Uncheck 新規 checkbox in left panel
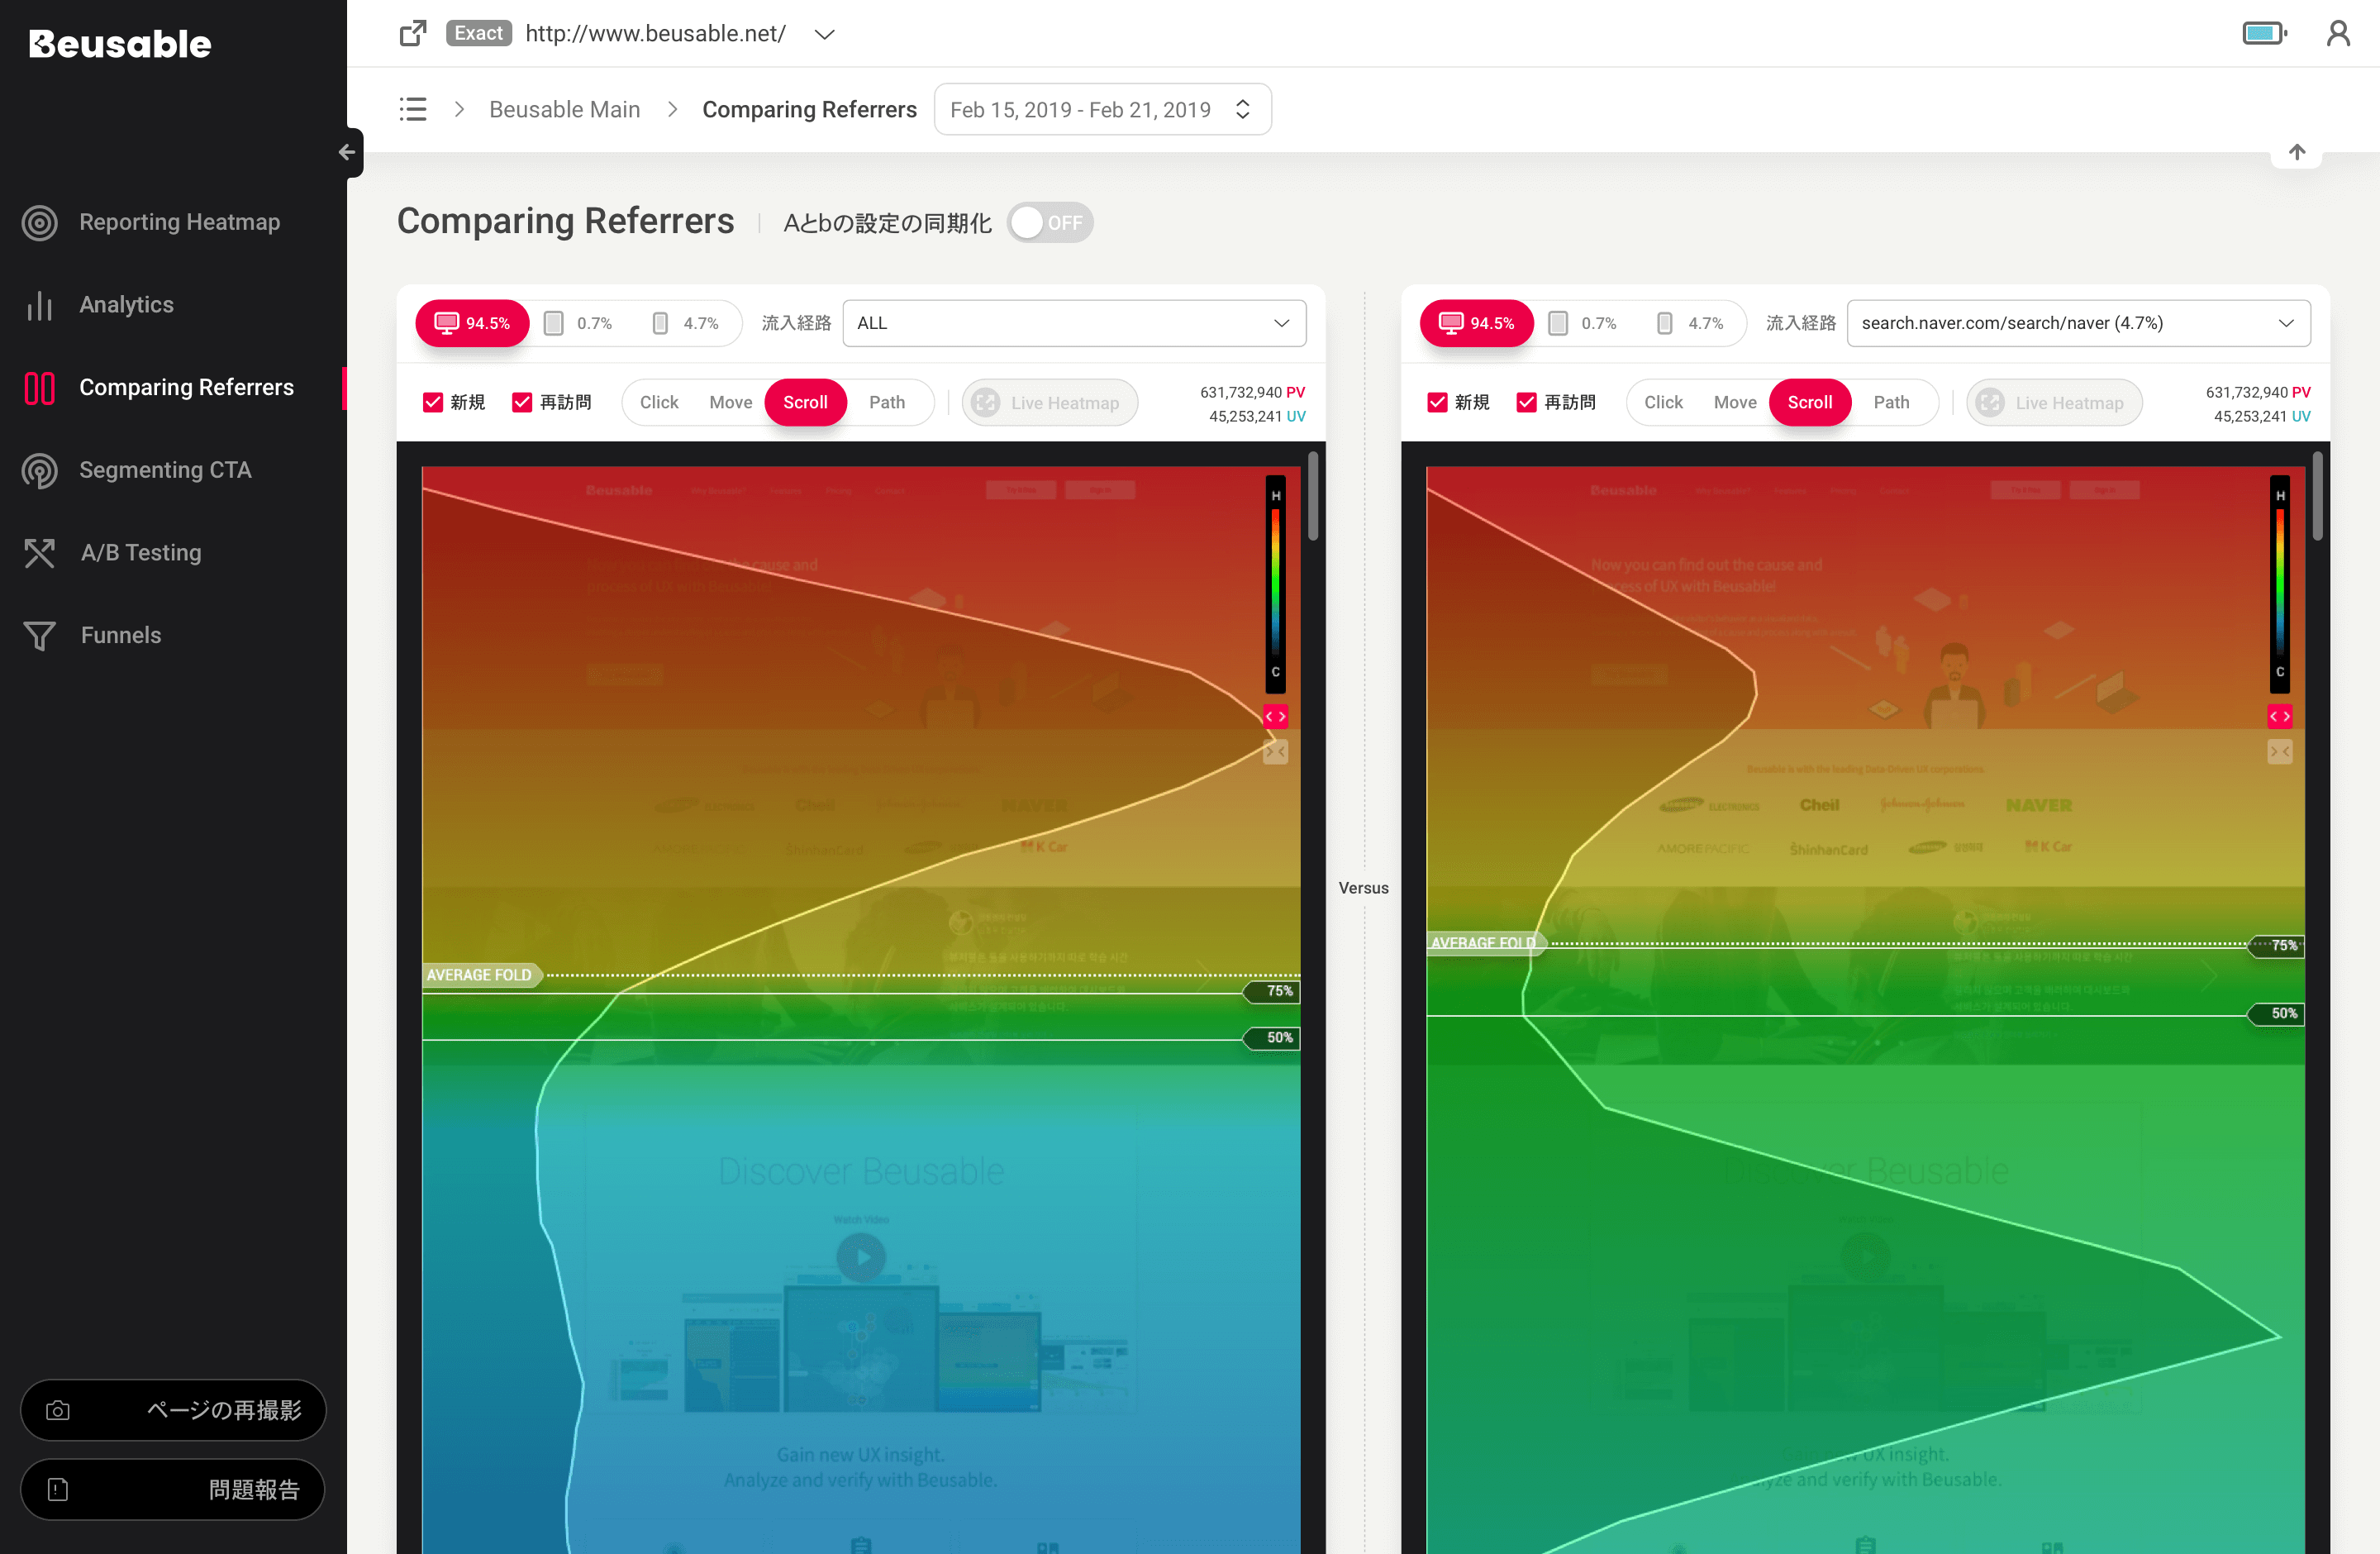The image size is (2380, 1554). [x=433, y=402]
